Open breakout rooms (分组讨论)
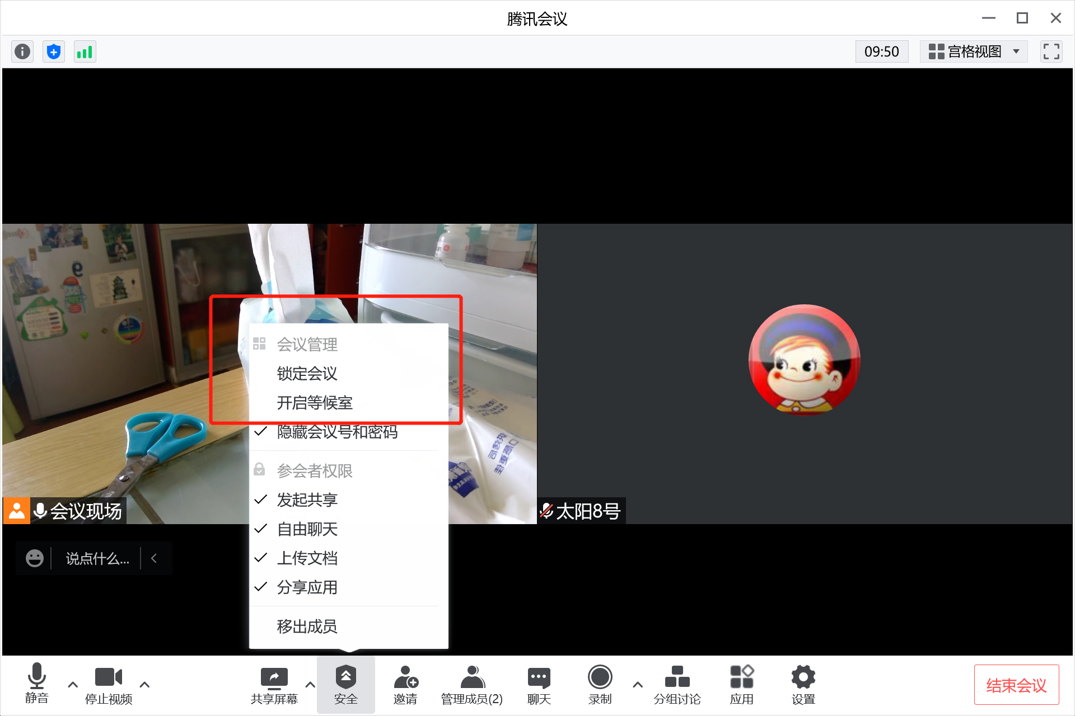Screen dimensions: 1075x716 677,684
